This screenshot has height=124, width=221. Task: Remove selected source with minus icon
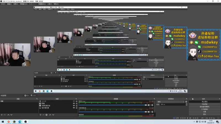click(x=43, y=115)
